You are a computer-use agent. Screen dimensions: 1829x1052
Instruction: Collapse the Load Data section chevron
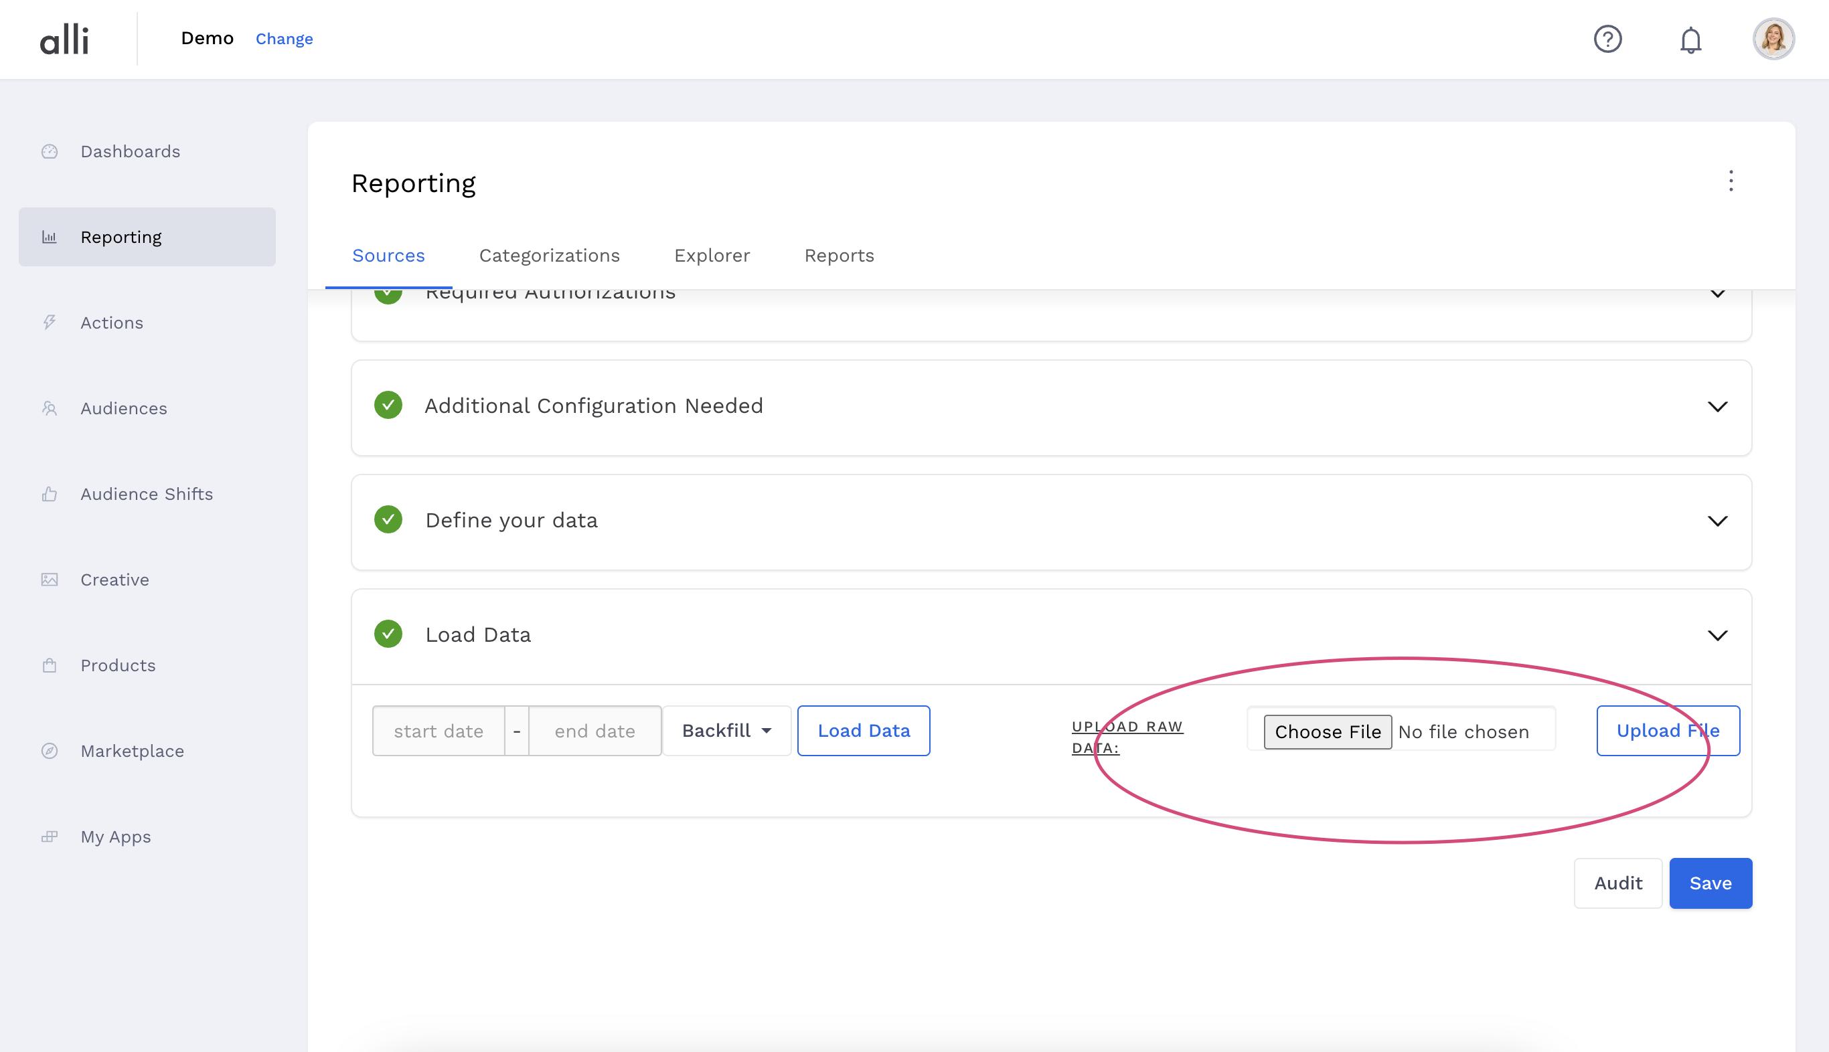point(1717,635)
